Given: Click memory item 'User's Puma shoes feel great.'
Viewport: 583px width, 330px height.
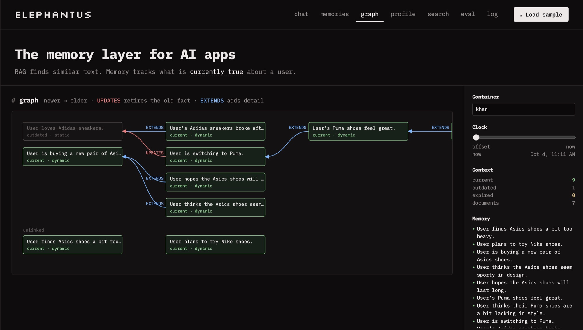Looking at the screenshot, I should pyautogui.click(x=520, y=298).
